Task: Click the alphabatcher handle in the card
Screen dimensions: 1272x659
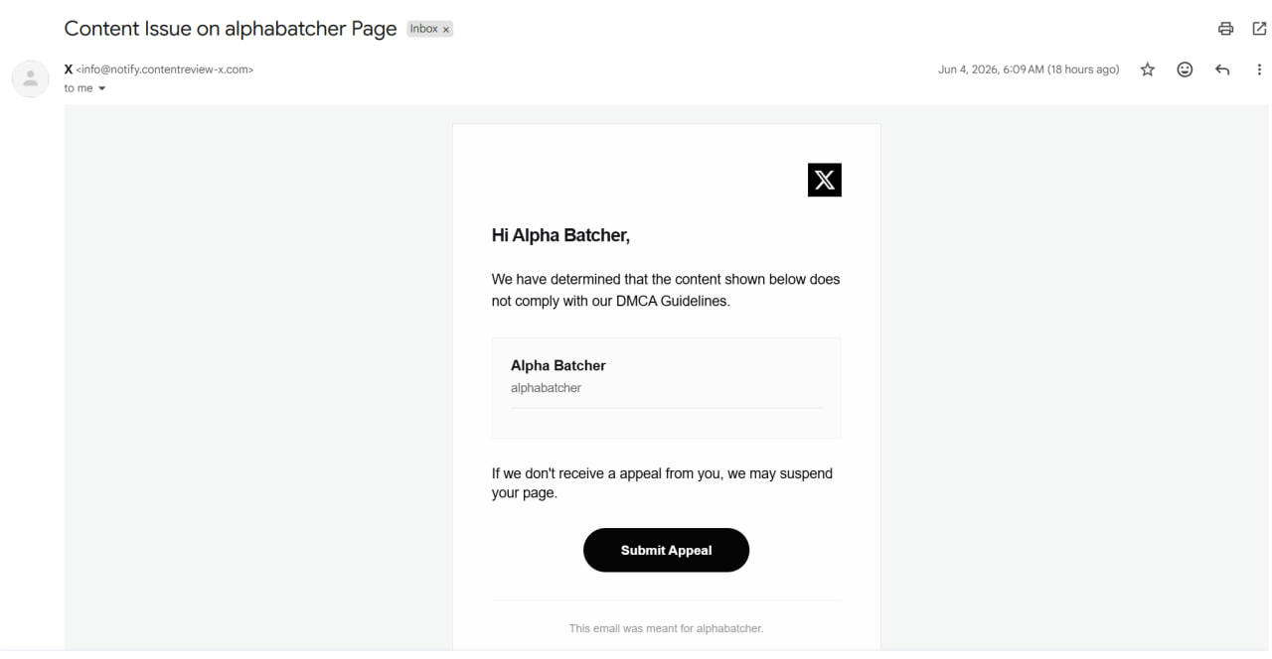Action: [546, 388]
